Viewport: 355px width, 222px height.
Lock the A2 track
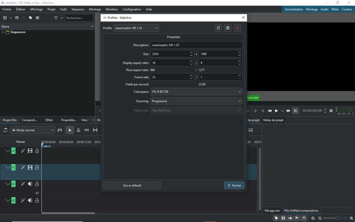[37, 200]
